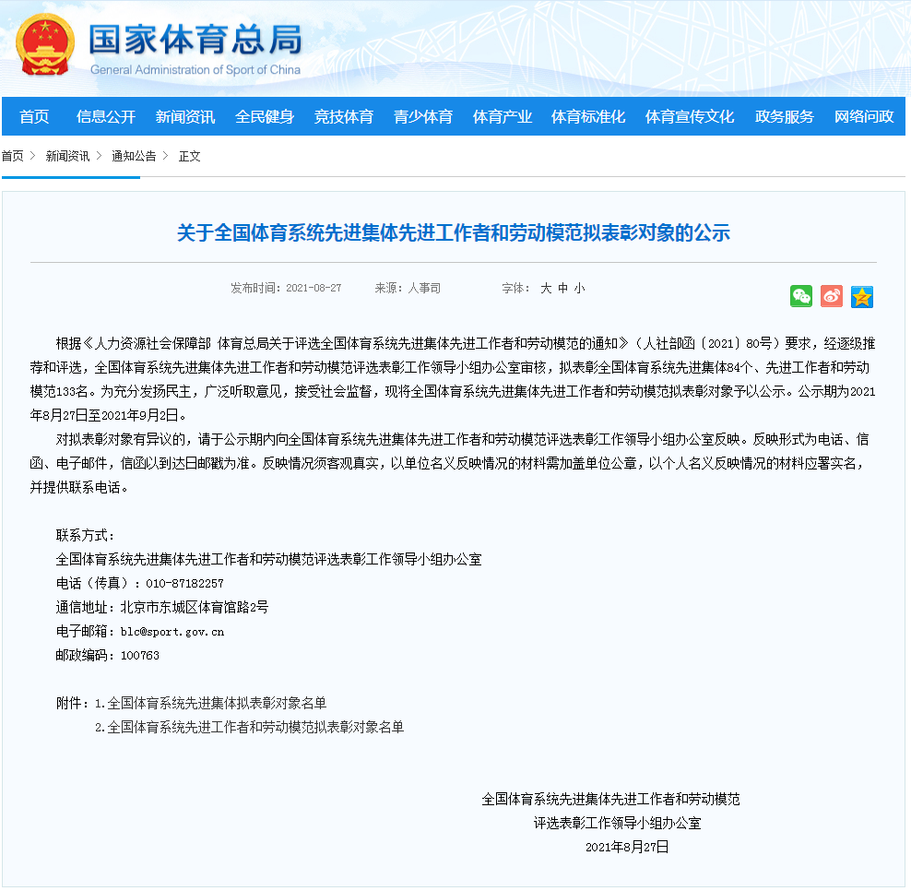Screen dimensions: 911x891
Task: Open 网络问政 navigation item
Action: (x=864, y=116)
